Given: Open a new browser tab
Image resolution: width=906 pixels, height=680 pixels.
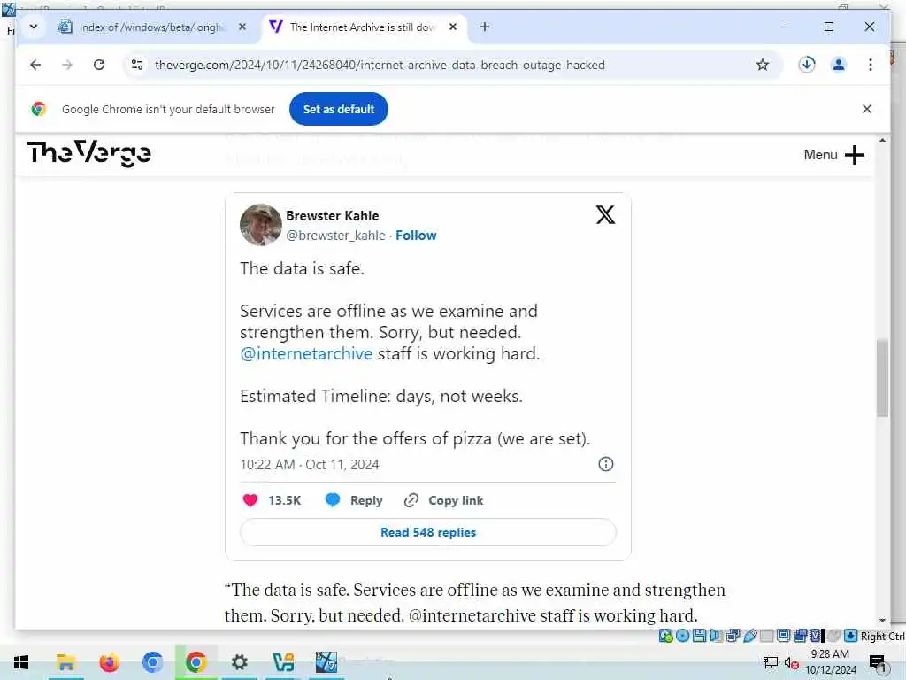Looking at the screenshot, I should [485, 27].
